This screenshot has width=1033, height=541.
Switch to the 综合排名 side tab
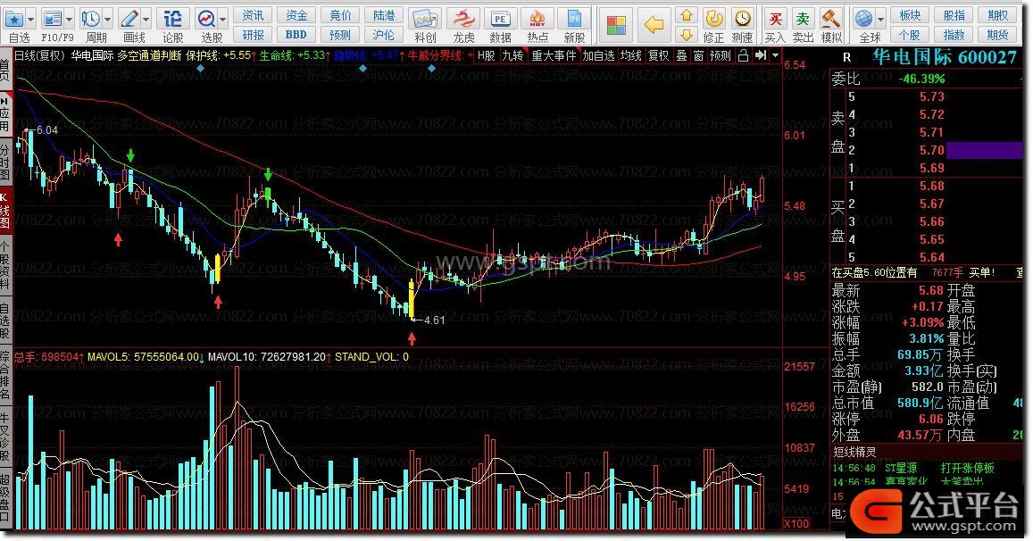click(x=5, y=375)
